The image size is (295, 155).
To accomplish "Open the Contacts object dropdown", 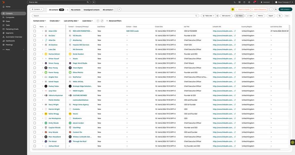I will tap(37, 9).
